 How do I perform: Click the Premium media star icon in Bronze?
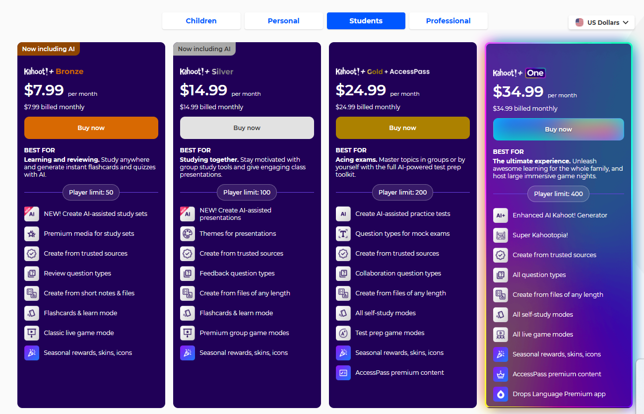pos(32,234)
